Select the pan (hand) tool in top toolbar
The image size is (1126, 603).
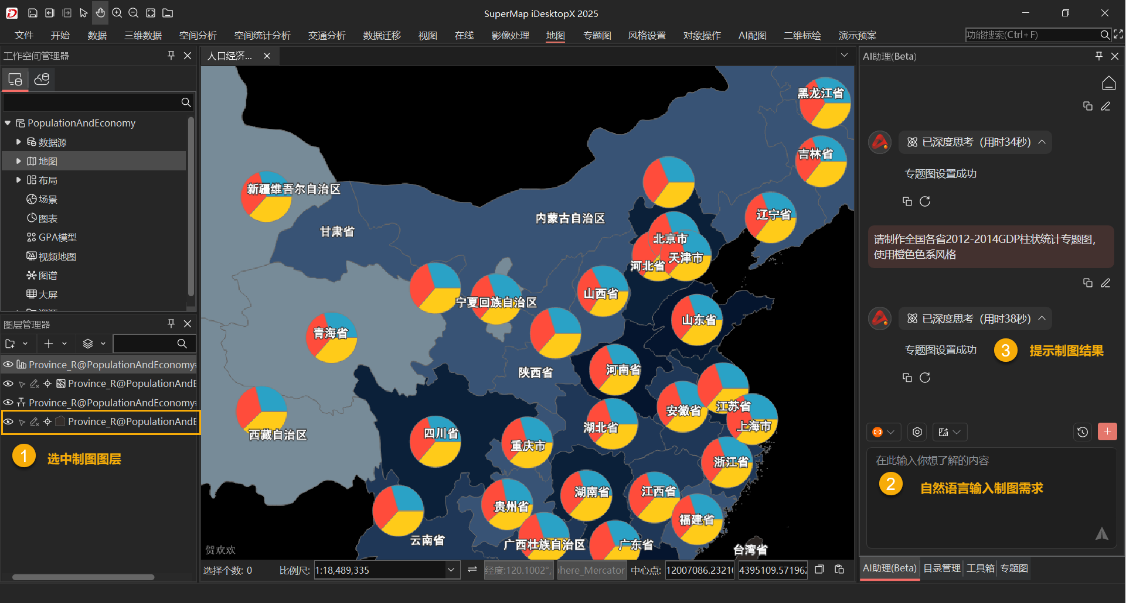pyautogui.click(x=100, y=13)
